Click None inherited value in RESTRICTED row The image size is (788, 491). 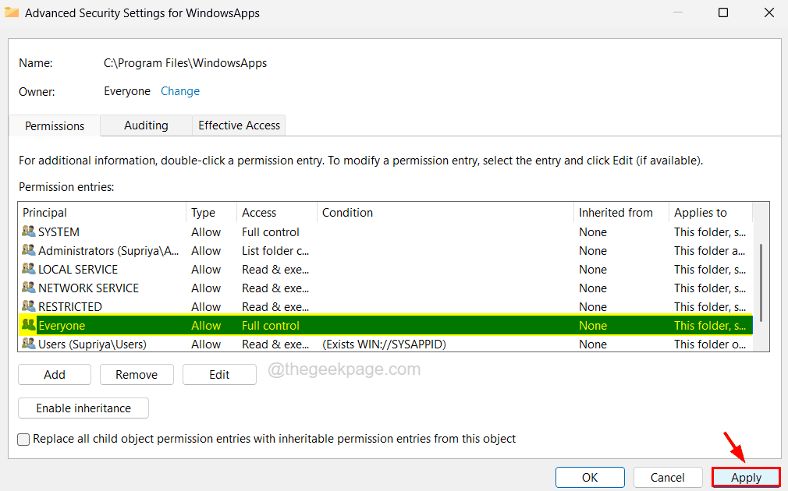coord(593,307)
